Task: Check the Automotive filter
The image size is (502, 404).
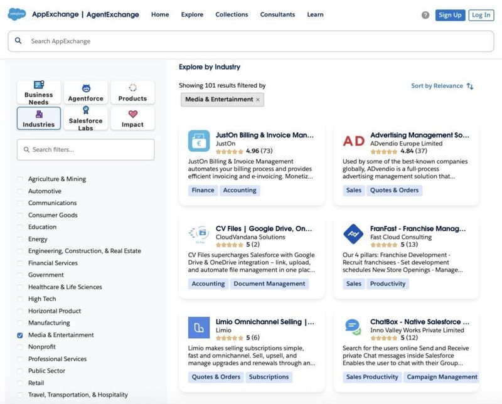Action: (20, 191)
